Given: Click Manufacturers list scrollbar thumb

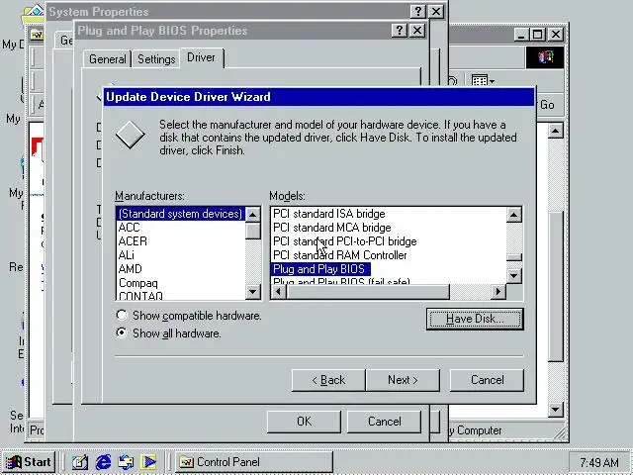Looking at the screenshot, I should click(253, 231).
